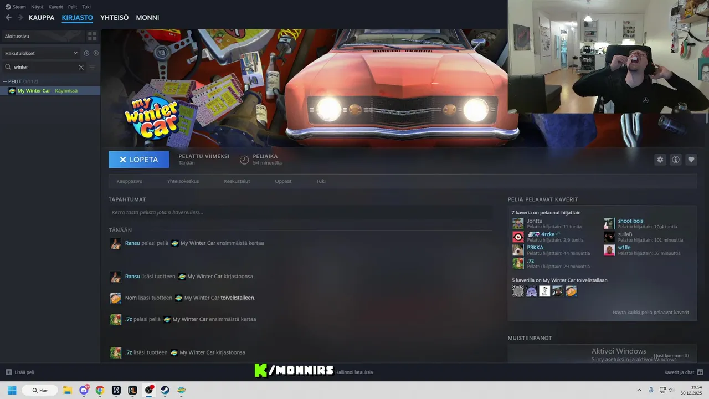Open the MONNI profile tab
Image resolution: width=709 pixels, height=399 pixels.
pos(147,18)
